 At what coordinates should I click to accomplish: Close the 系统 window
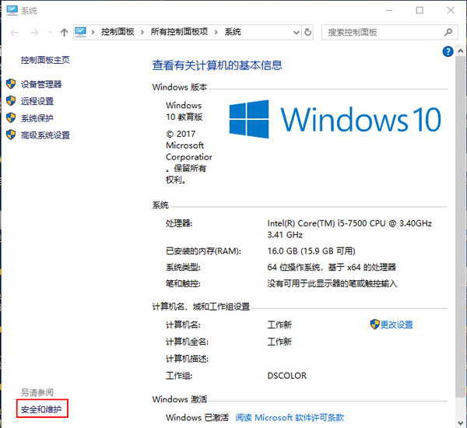pyautogui.click(x=451, y=10)
